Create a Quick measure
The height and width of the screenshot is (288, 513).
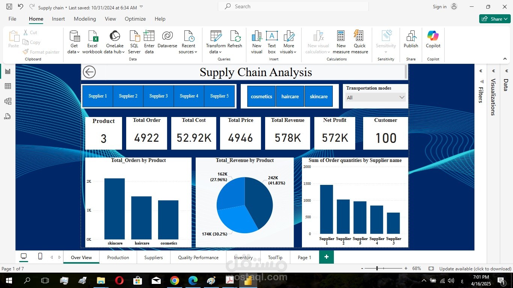359,42
